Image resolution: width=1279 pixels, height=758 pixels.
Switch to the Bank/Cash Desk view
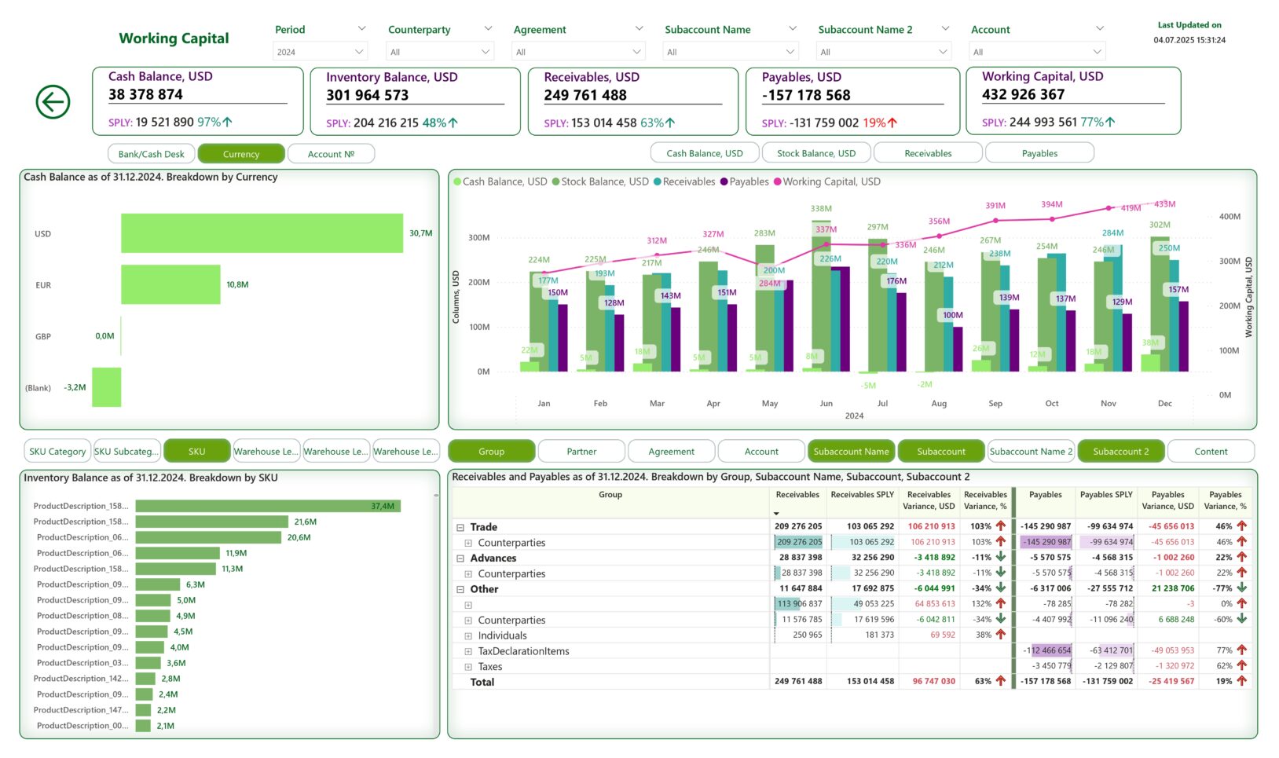pyautogui.click(x=152, y=154)
